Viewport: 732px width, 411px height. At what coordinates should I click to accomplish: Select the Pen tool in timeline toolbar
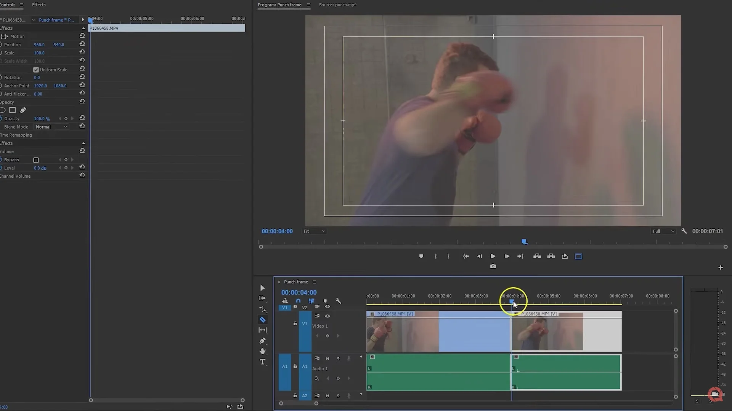pos(263,341)
